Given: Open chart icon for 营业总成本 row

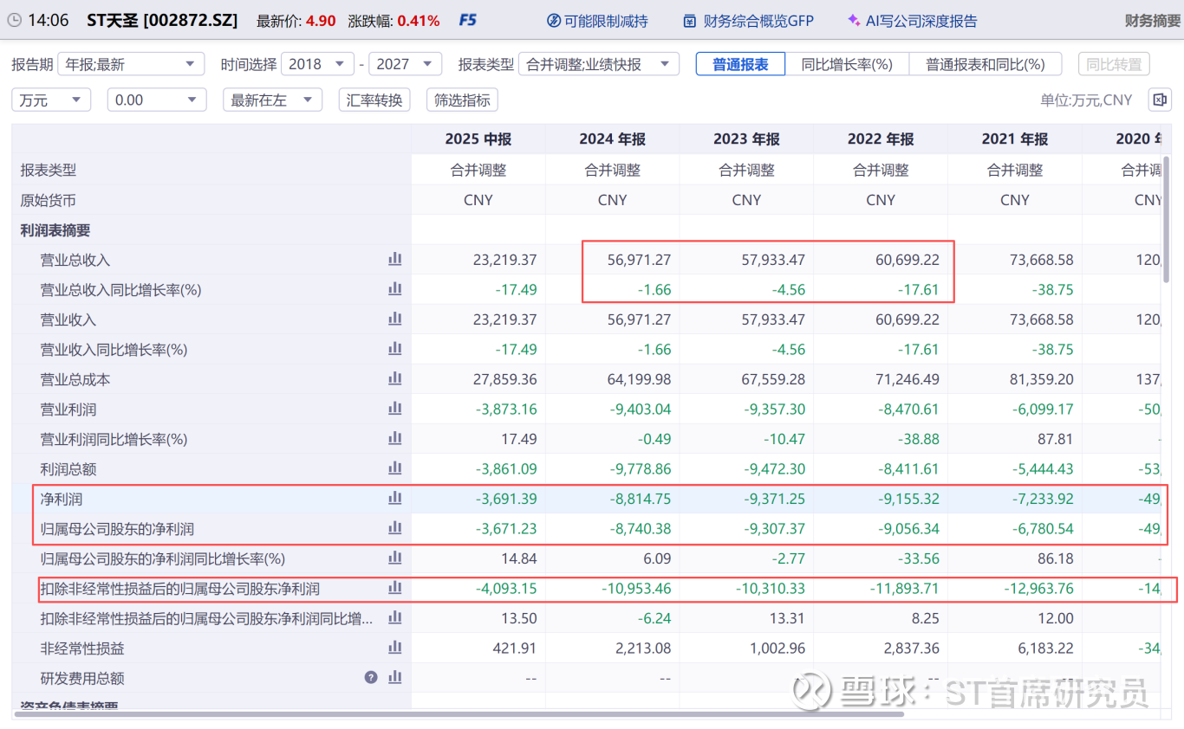Looking at the screenshot, I should [x=395, y=378].
